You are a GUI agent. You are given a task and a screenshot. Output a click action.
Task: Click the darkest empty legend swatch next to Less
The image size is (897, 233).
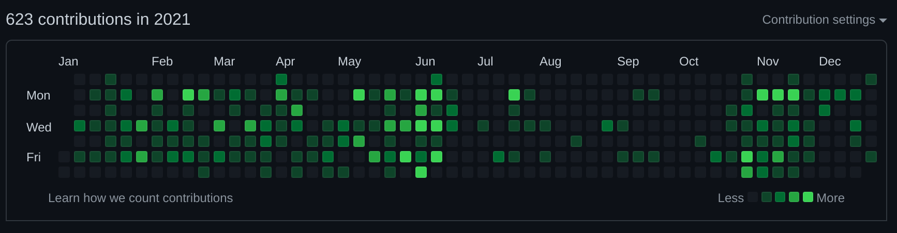753,197
